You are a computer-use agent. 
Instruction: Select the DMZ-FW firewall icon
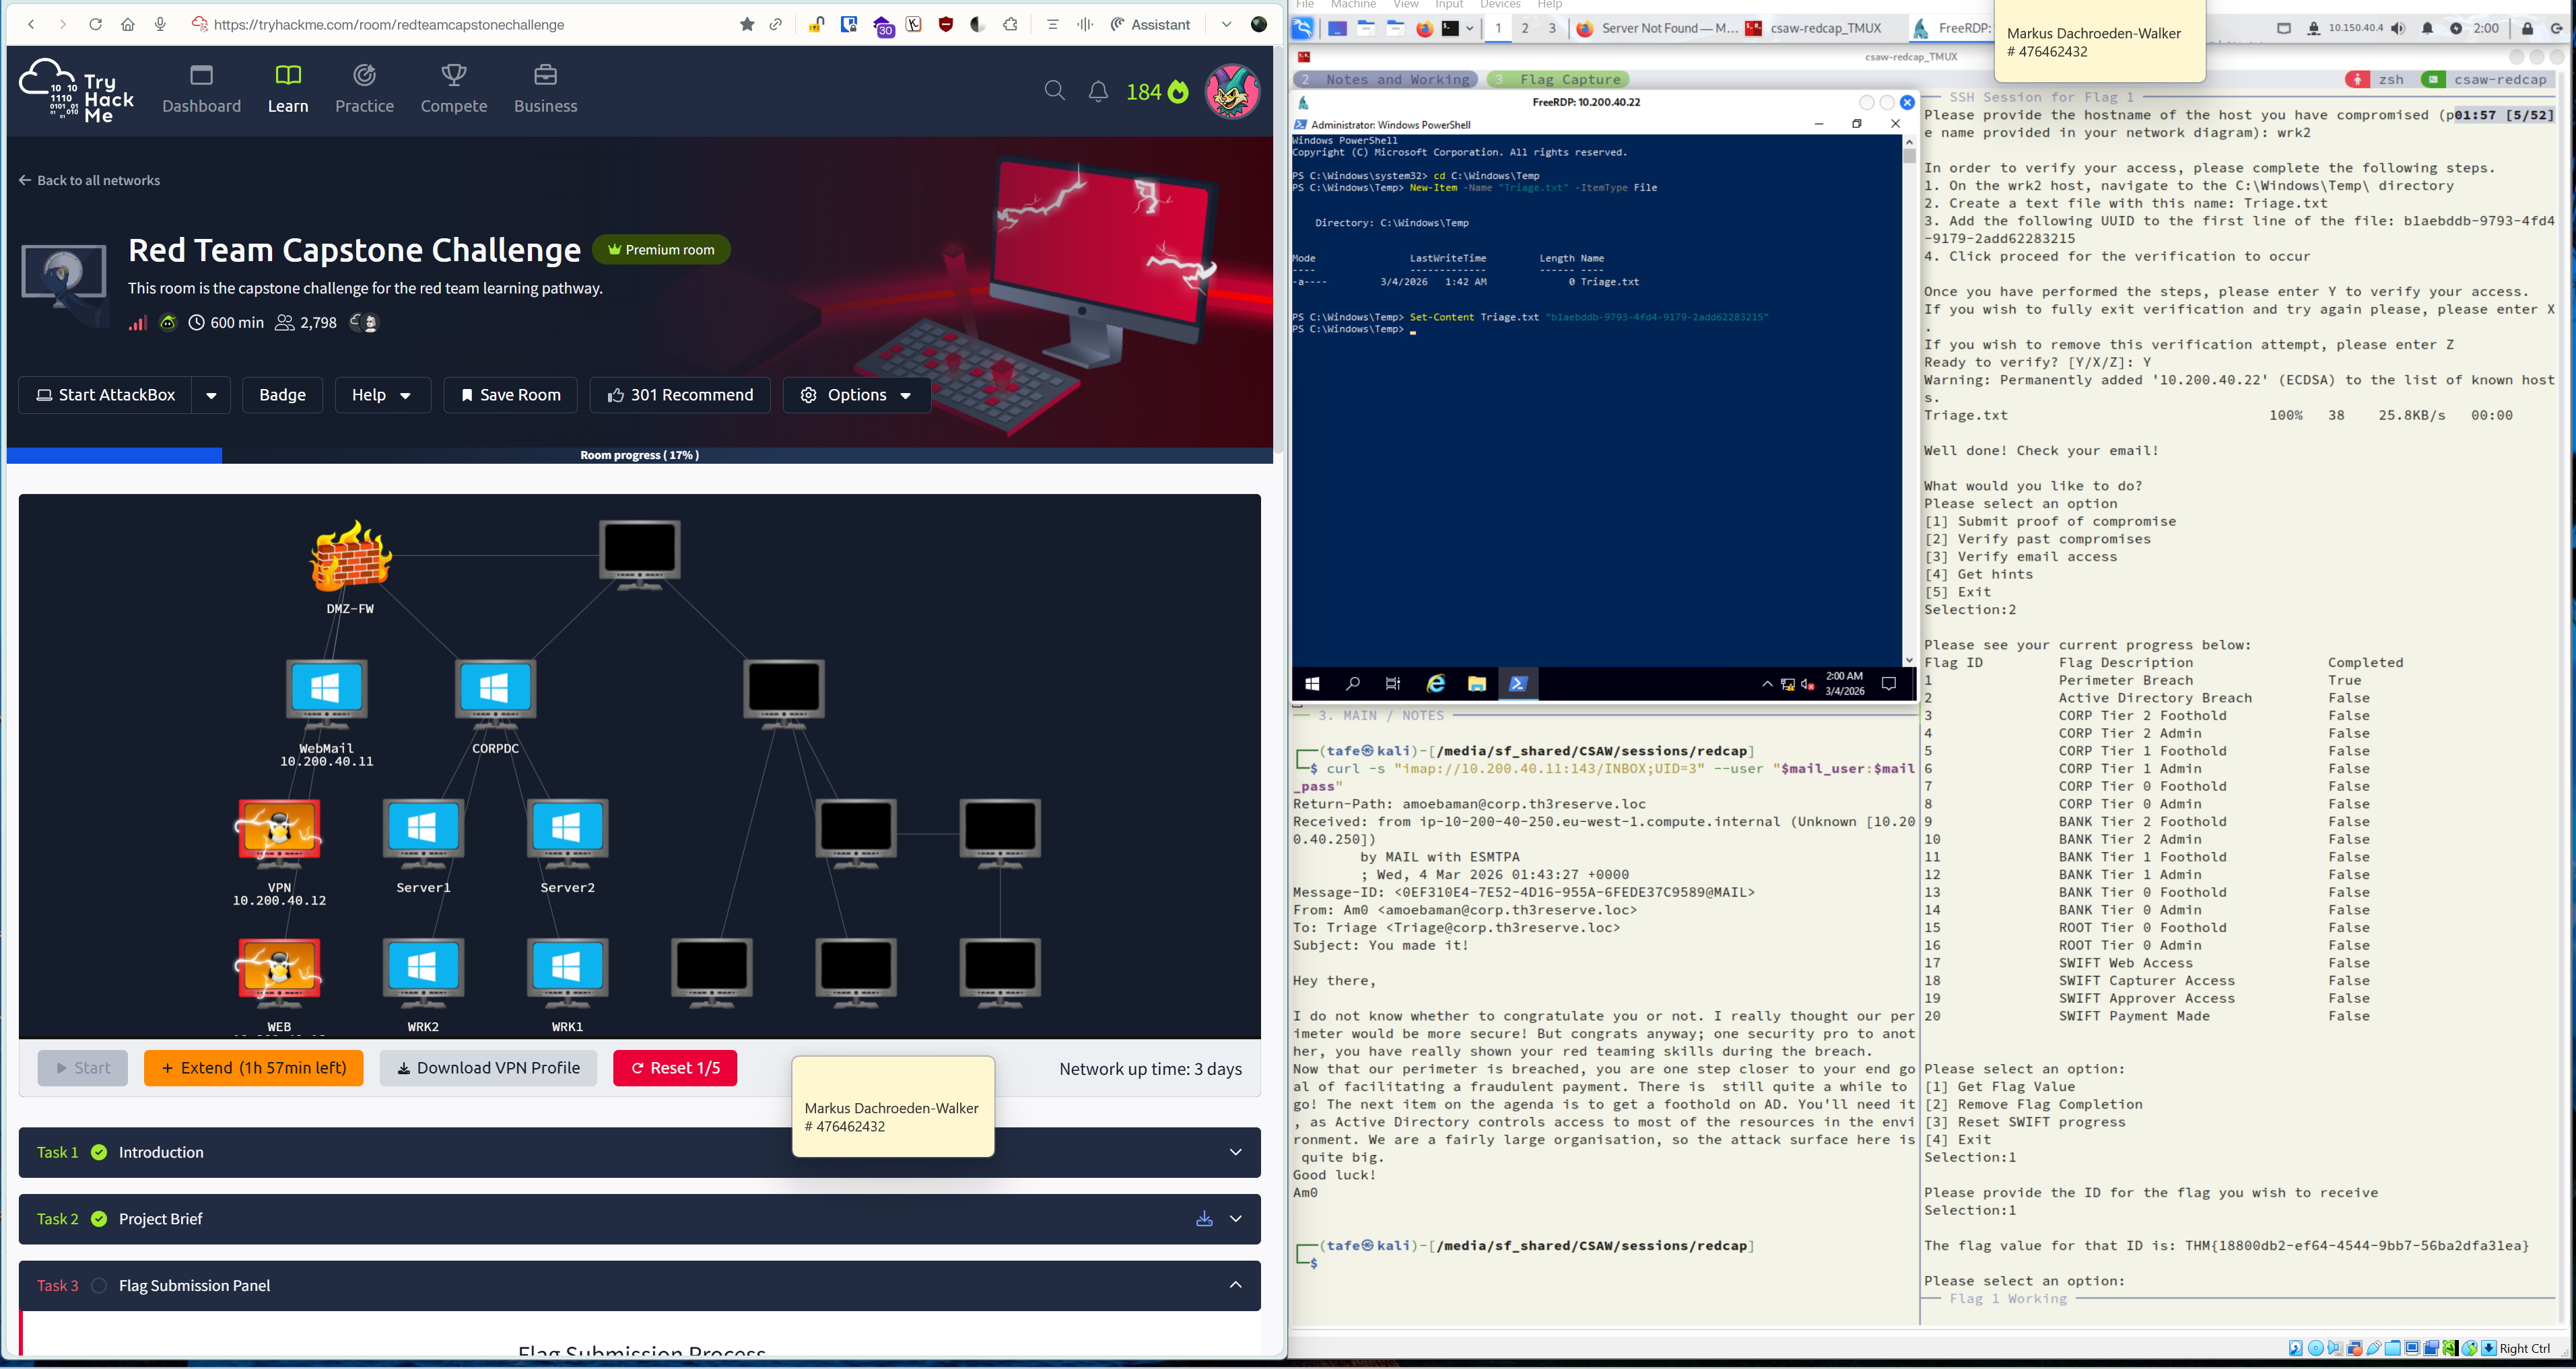[350, 556]
